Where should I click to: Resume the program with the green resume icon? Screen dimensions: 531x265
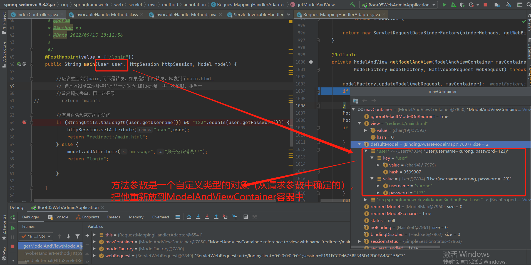click(x=13, y=228)
